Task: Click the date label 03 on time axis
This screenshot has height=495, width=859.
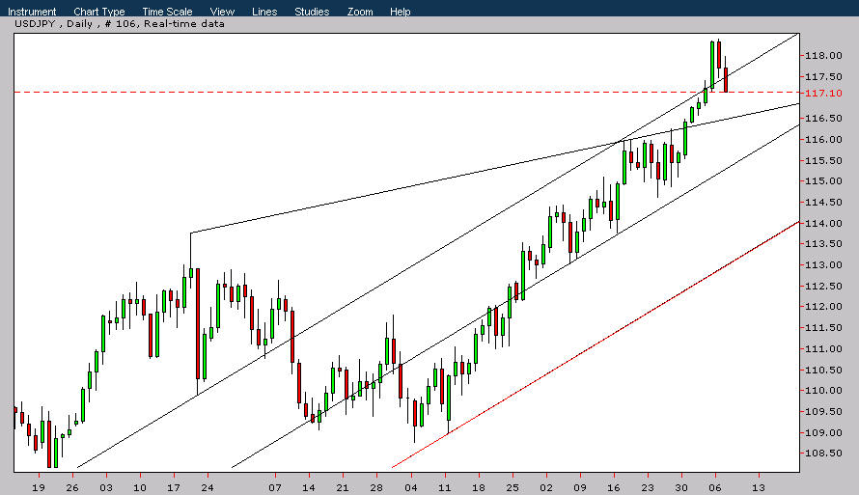Action: [106, 488]
